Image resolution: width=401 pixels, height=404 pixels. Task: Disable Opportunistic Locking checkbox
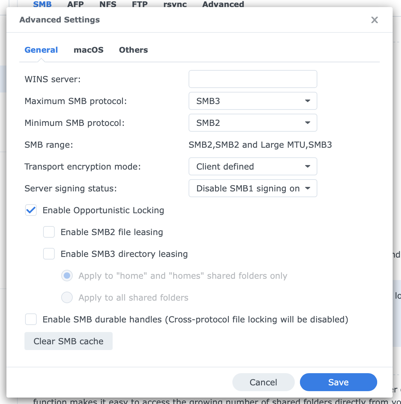pos(31,210)
